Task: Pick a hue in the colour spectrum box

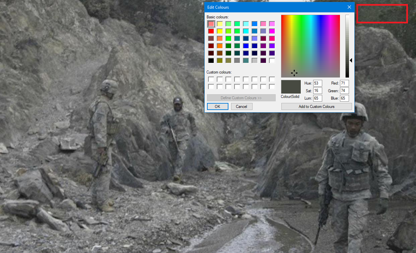Action: (310, 46)
